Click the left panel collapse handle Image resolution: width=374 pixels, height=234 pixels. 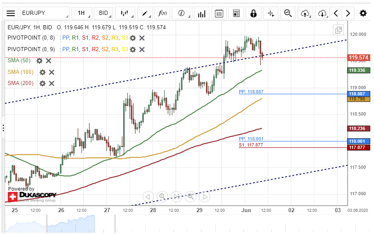pos(3,128)
